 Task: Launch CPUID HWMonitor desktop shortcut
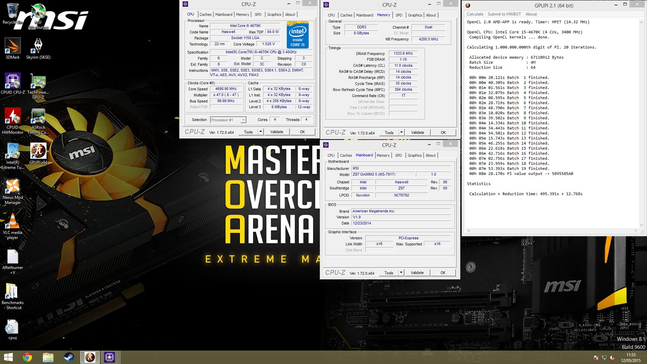pyautogui.click(x=12, y=121)
